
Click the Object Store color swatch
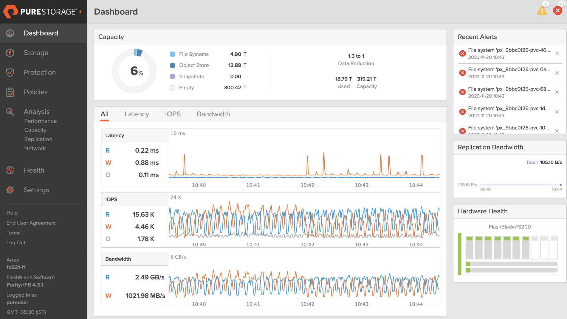coord(173,65)
